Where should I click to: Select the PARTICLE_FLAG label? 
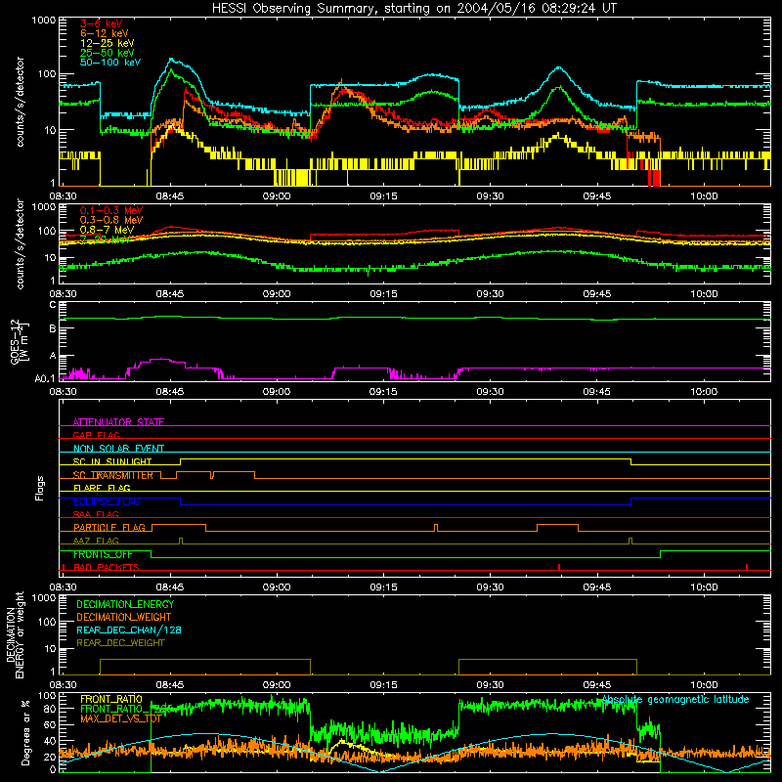tap(109, 528)
